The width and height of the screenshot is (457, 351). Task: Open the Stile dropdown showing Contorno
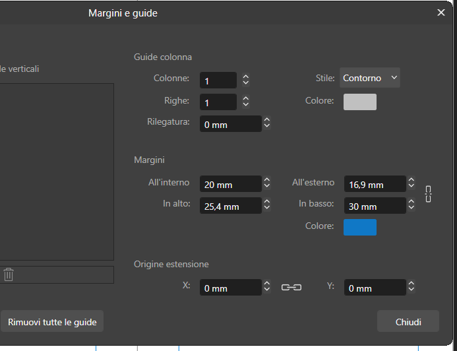coord(370,78)
